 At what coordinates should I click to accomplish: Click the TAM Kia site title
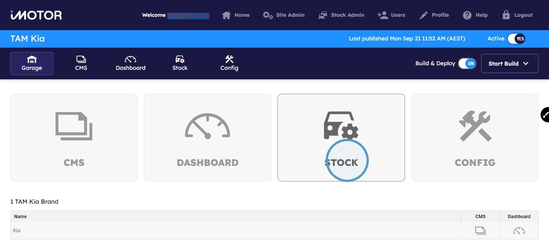click(27, 39)
